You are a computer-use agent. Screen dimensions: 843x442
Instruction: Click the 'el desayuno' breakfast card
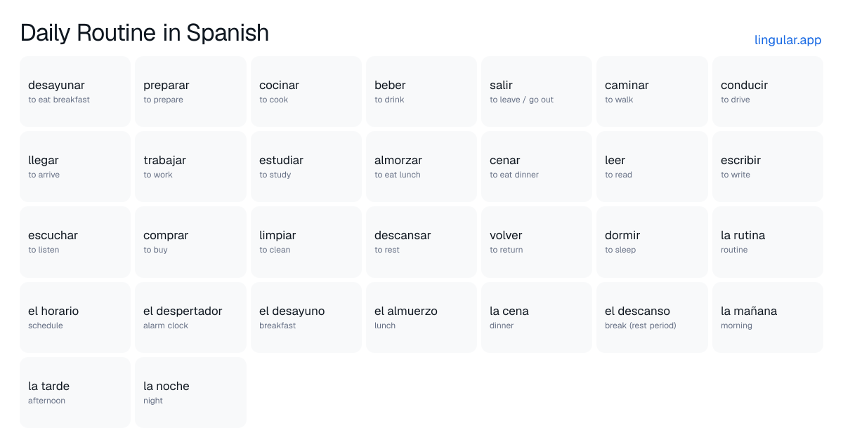tap(306, 317)
